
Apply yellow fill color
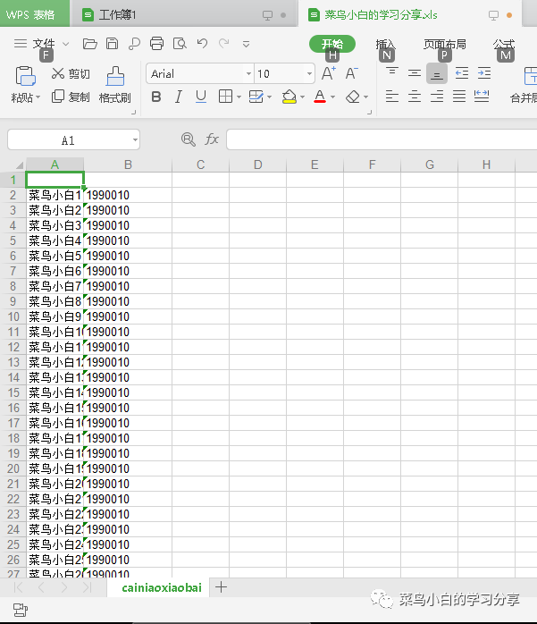[289, 97]
